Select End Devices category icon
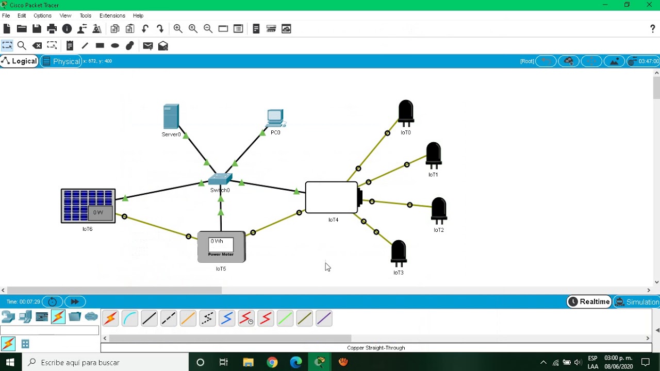660x371 pixels. [x=25, y=317]
